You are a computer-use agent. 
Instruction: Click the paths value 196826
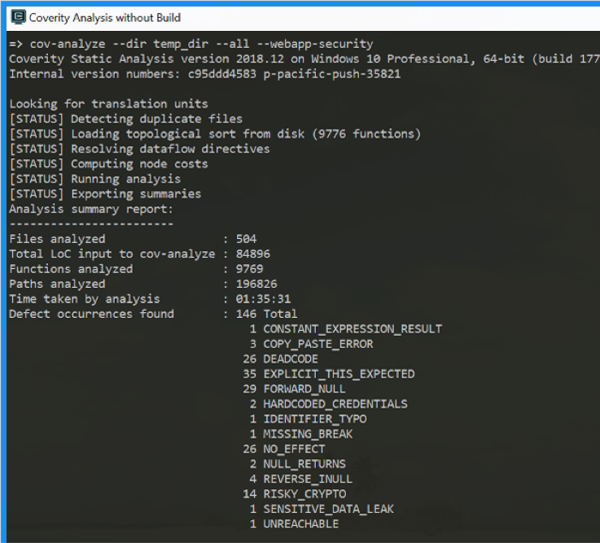(x=256, y=284)
